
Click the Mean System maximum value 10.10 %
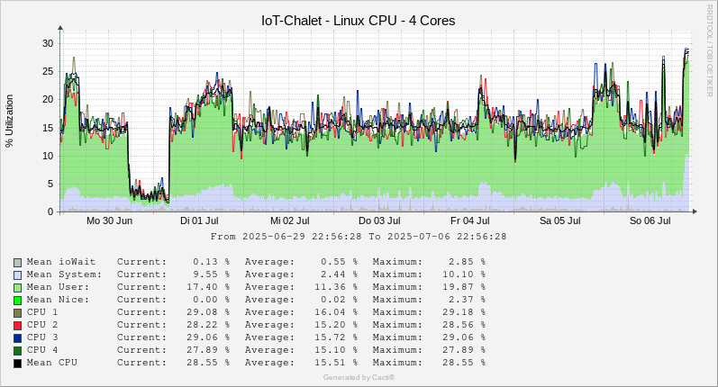463,274
